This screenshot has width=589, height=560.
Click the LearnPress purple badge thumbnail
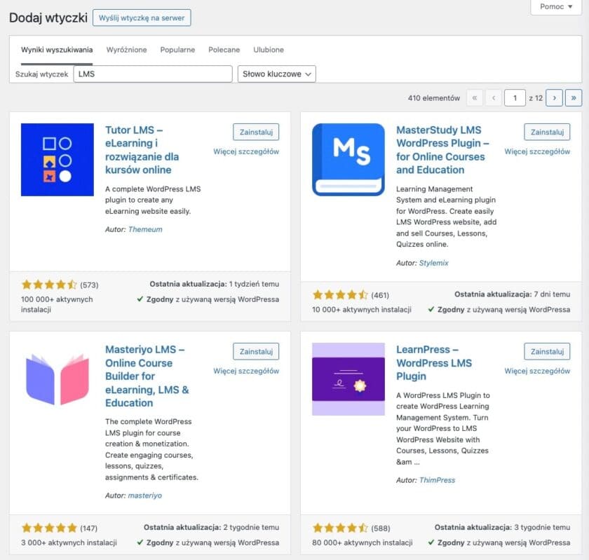tap(347, 379)
